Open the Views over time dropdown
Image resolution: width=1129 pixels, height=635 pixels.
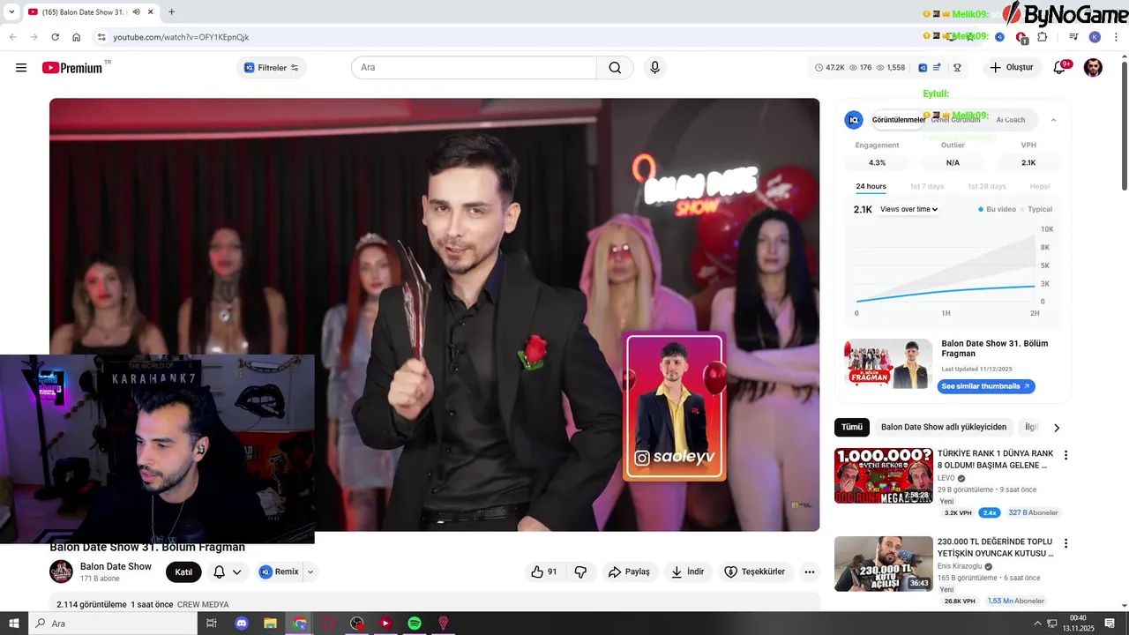point(908,209)
